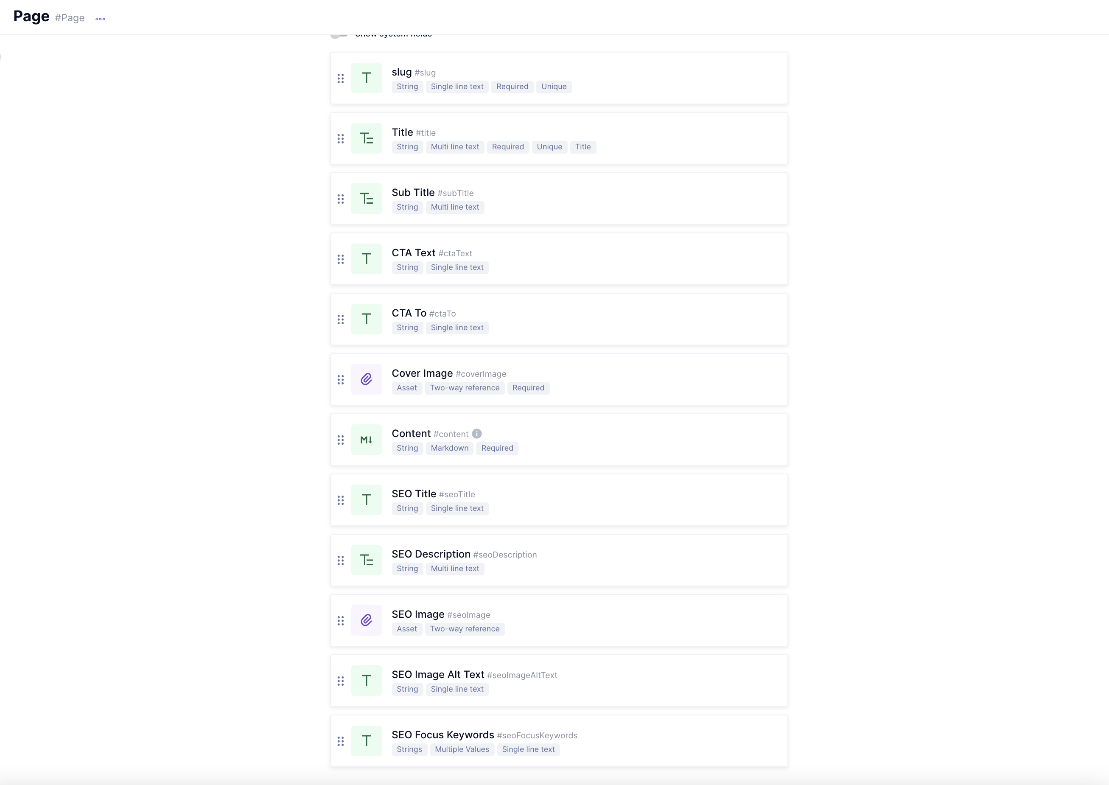Click the drag handle icon for slug field
The image size is (1109, 785).
(341, 78)
